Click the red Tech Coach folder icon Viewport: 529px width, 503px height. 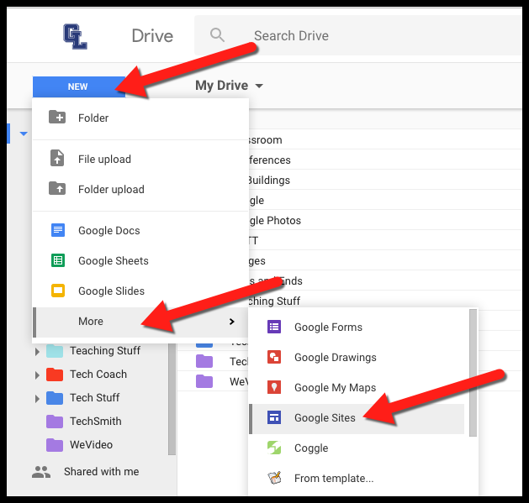coord(55,375)
